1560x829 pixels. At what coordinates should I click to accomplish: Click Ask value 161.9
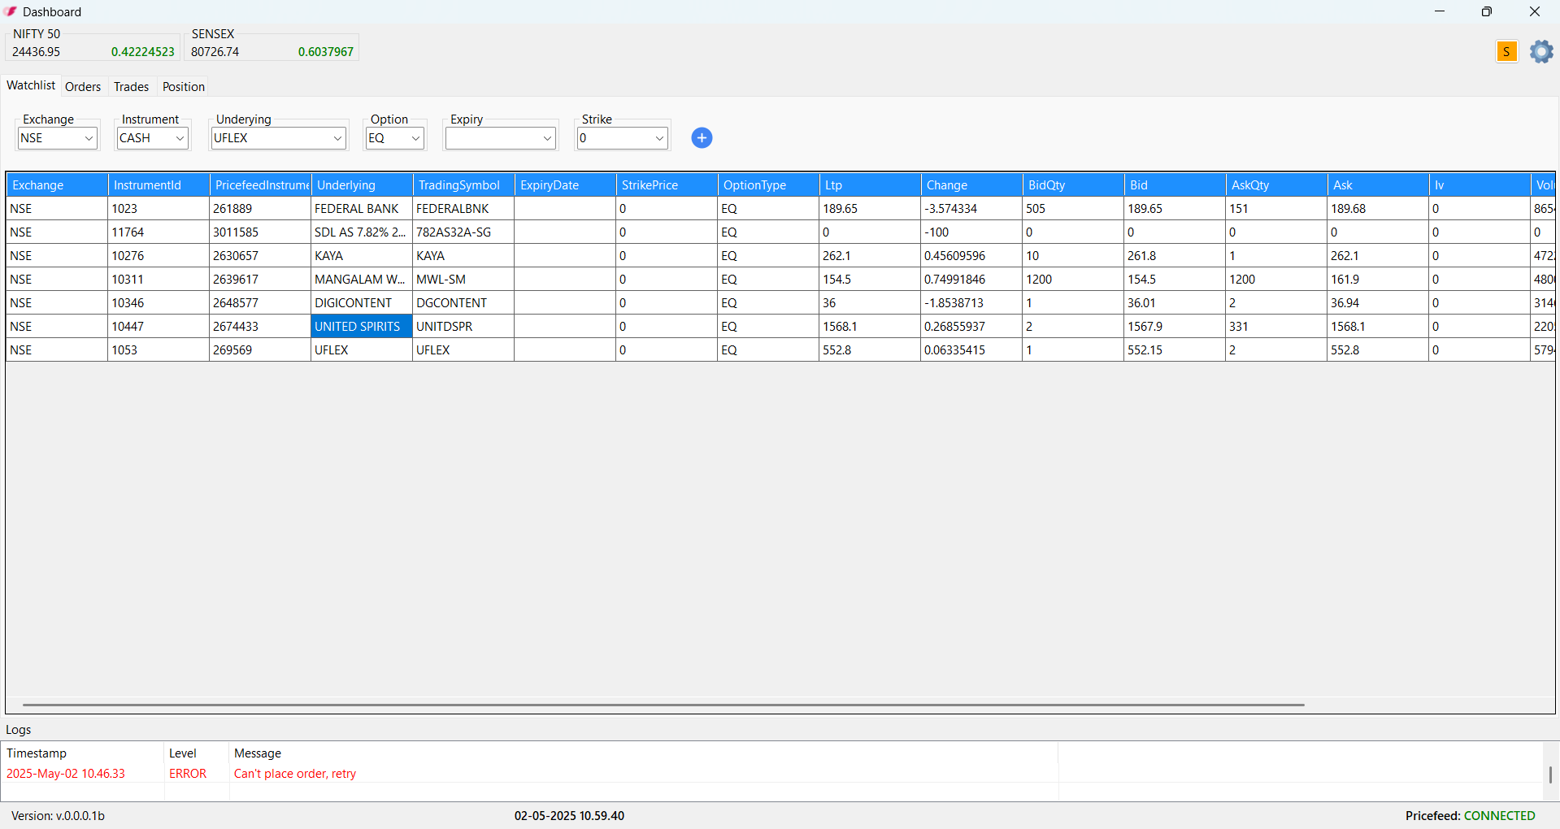click(x=1378, y=280)
